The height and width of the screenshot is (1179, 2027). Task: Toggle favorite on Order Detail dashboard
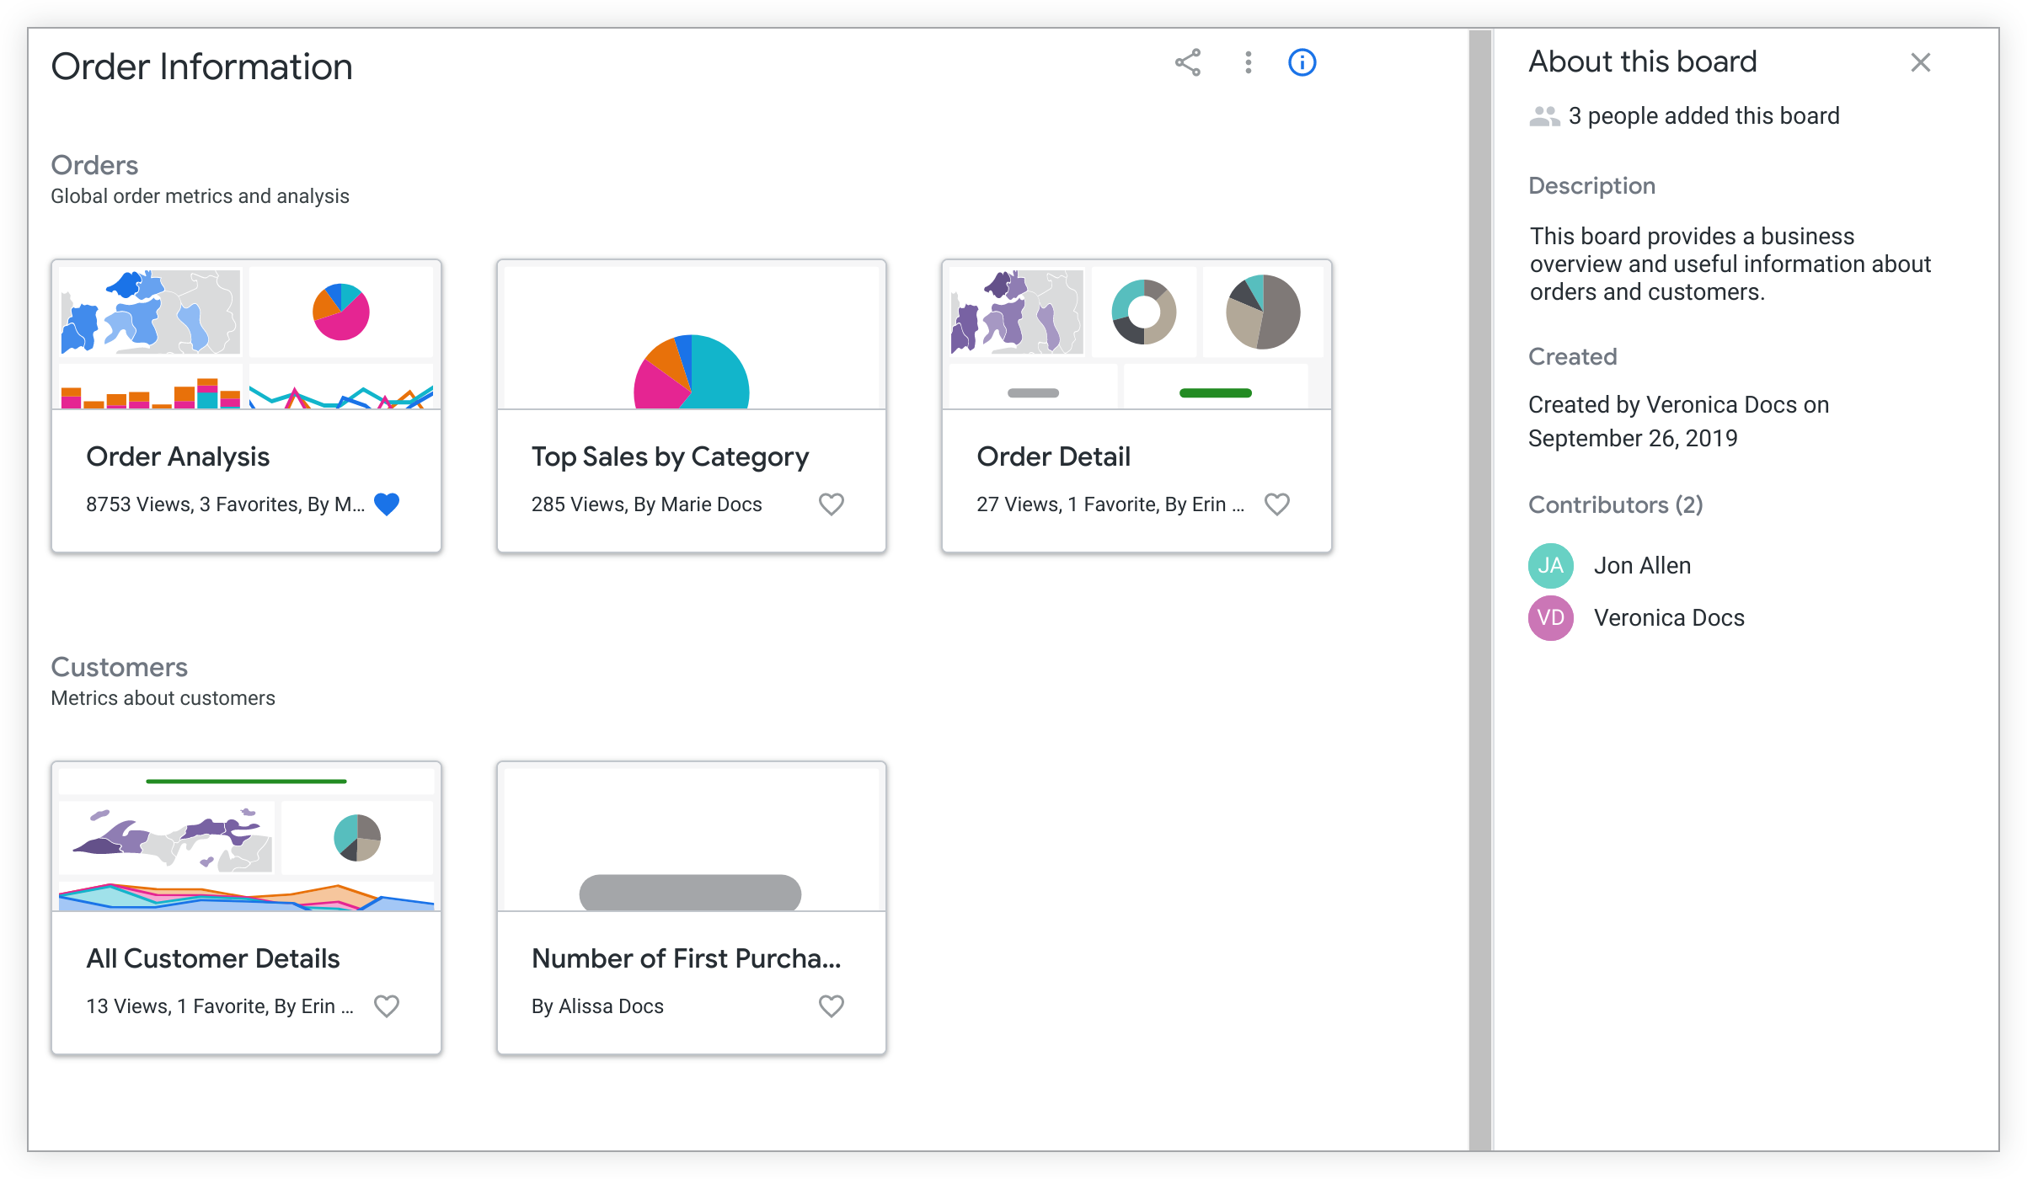tap(1277, 504)
